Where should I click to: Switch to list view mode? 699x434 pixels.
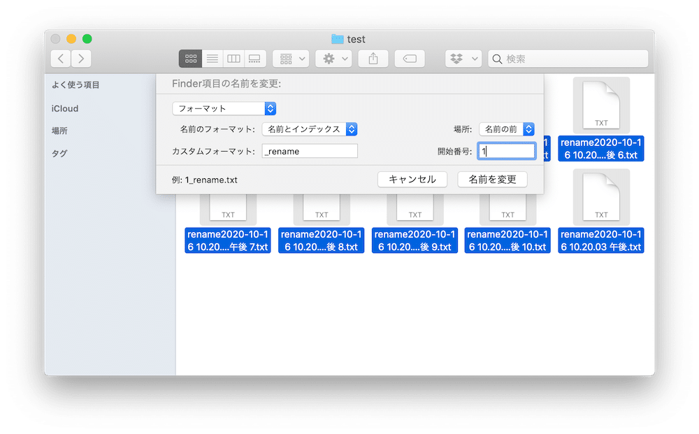click(212, 59)
